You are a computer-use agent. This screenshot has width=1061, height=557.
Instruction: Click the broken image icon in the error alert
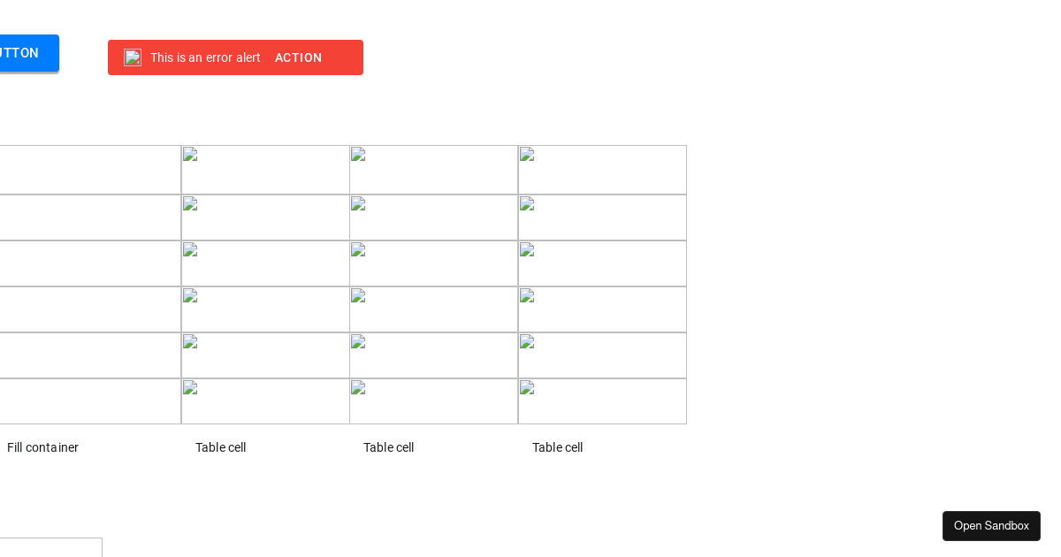133,57
